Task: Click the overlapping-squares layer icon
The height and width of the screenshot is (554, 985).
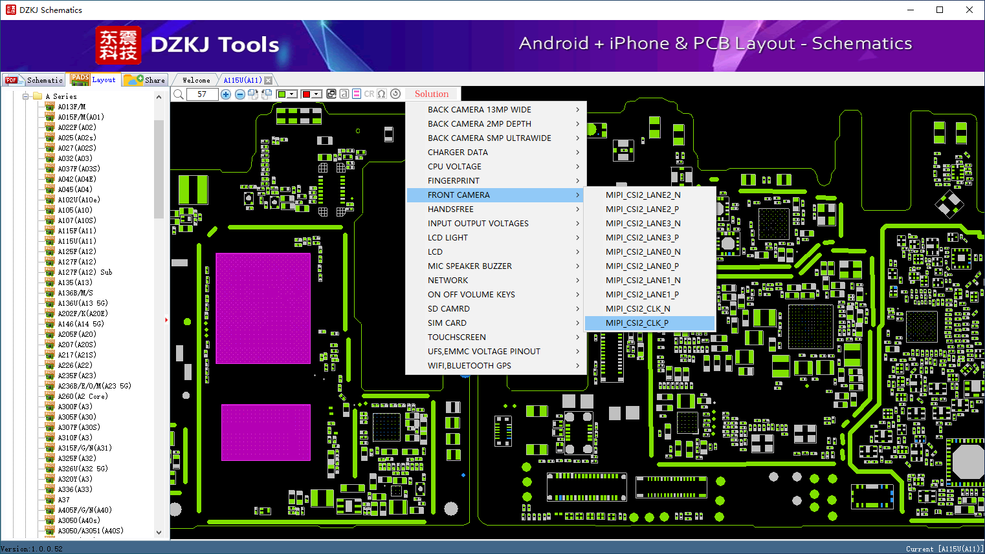Action: tap(331, 94)
